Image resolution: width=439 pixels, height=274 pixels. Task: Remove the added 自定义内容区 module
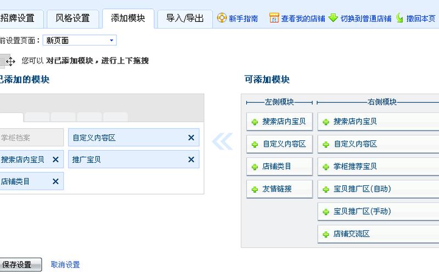(191, 138)
